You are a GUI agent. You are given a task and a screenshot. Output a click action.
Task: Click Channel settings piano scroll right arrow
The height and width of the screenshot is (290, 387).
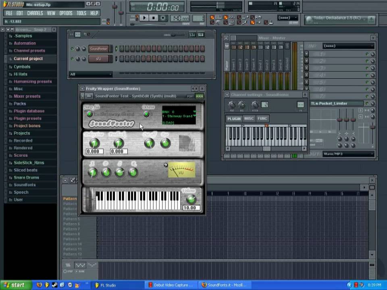pos(304,149)
